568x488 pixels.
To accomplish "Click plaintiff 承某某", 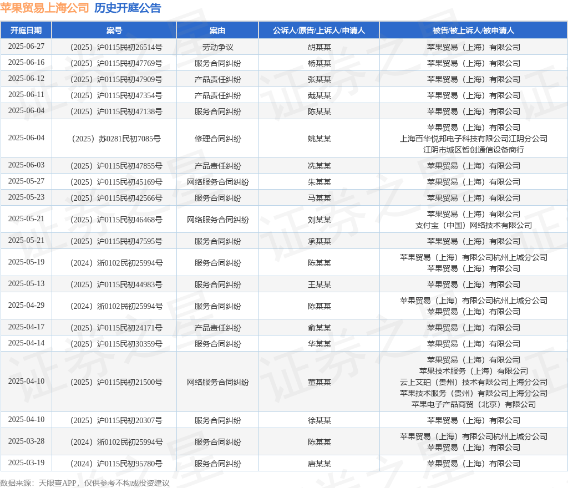I will point(319,241).
